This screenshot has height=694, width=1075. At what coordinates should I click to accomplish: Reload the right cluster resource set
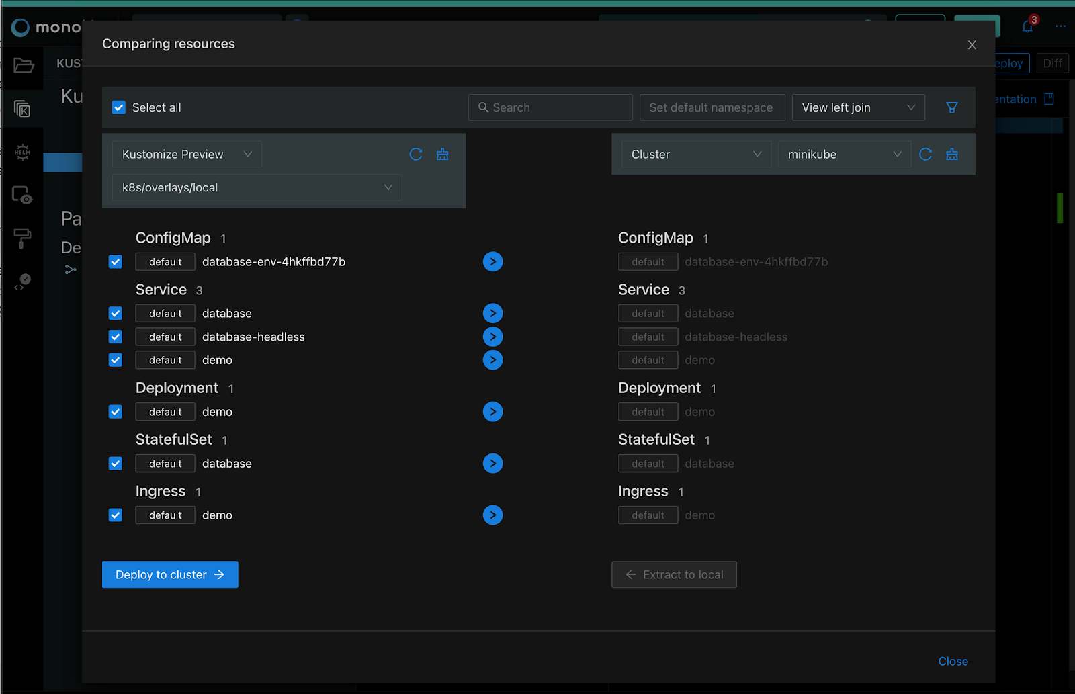[x=925, y=155]
